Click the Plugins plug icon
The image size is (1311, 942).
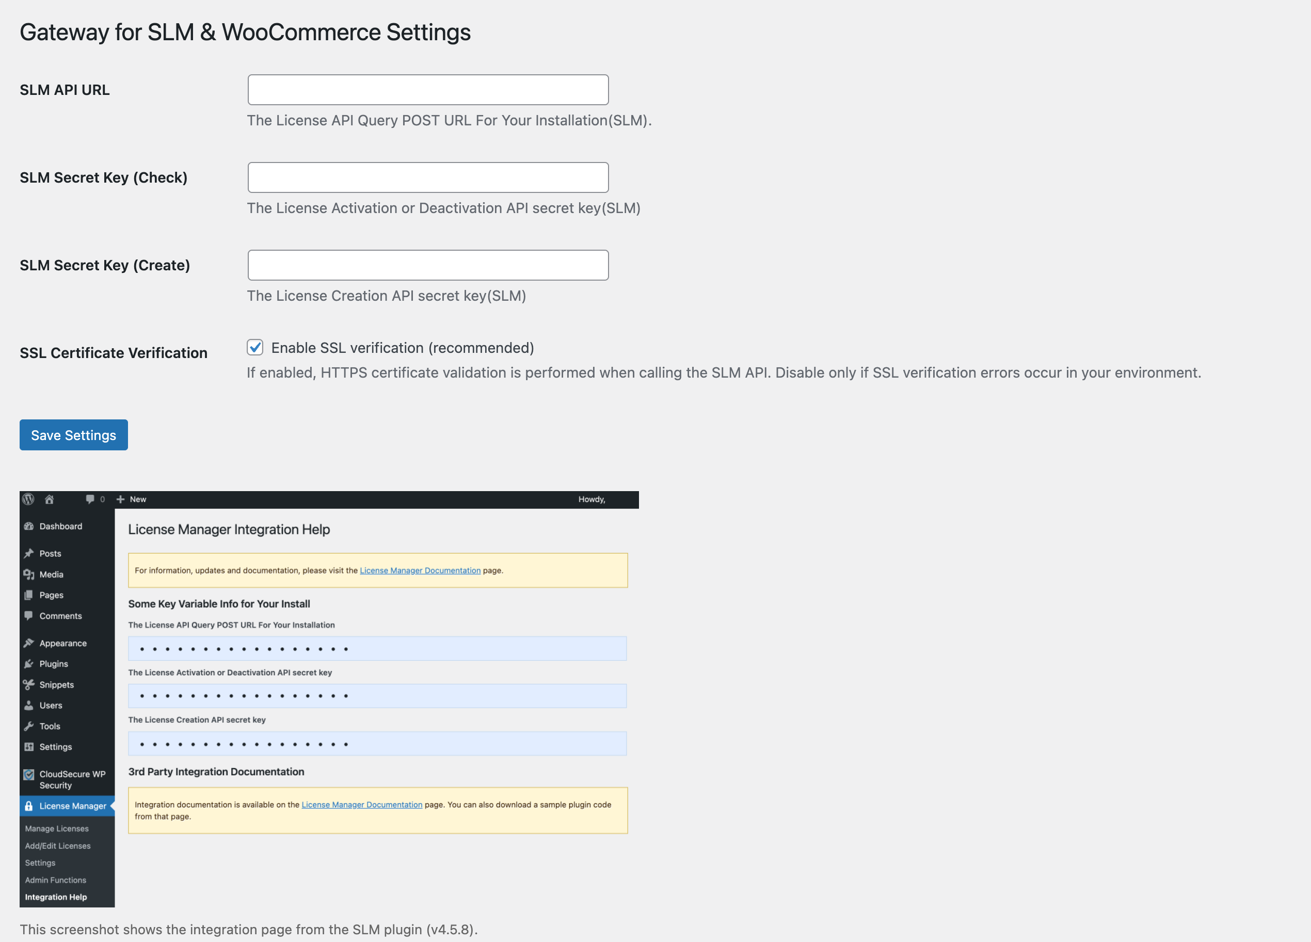(x=29, y=664)
